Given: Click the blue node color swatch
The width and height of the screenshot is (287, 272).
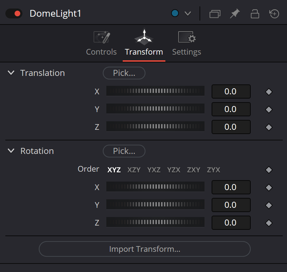Looking at the screenshot, I should (x=175, y=13).
